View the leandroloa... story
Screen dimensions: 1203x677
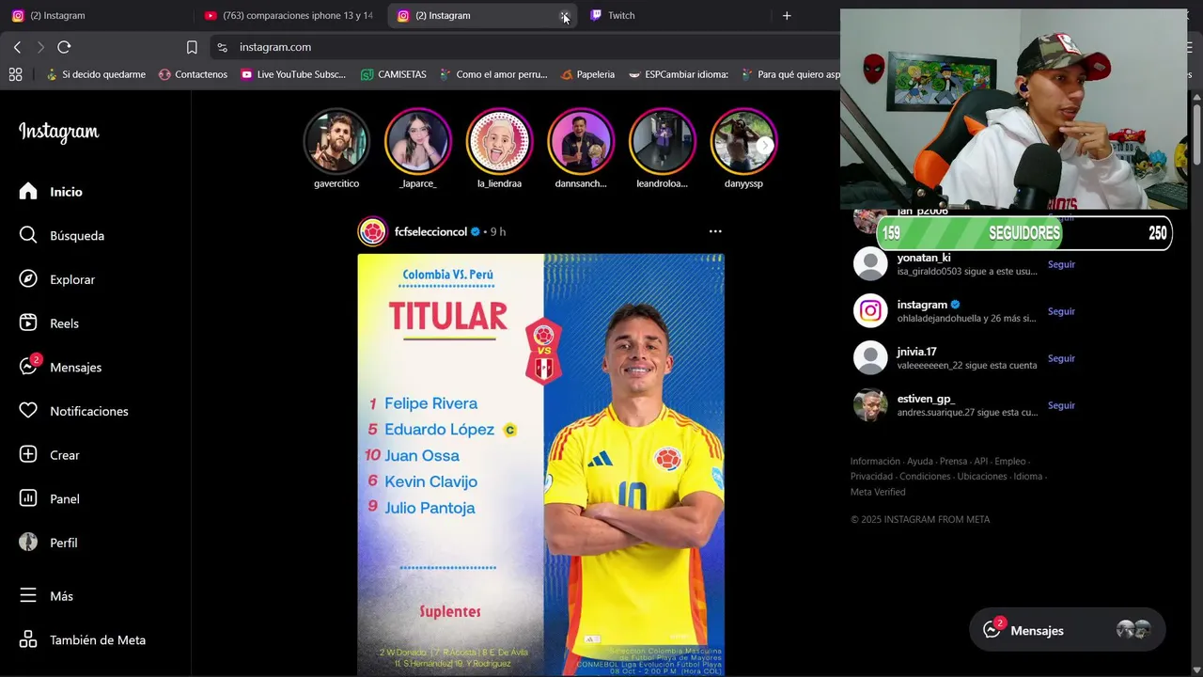tap(663, 142)
